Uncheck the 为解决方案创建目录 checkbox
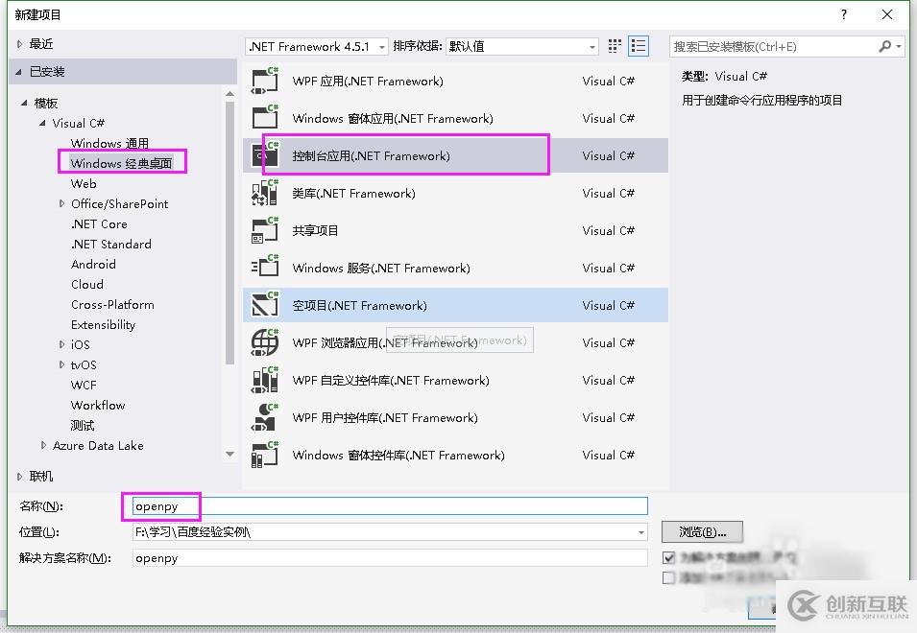 [x=666, y=557]
